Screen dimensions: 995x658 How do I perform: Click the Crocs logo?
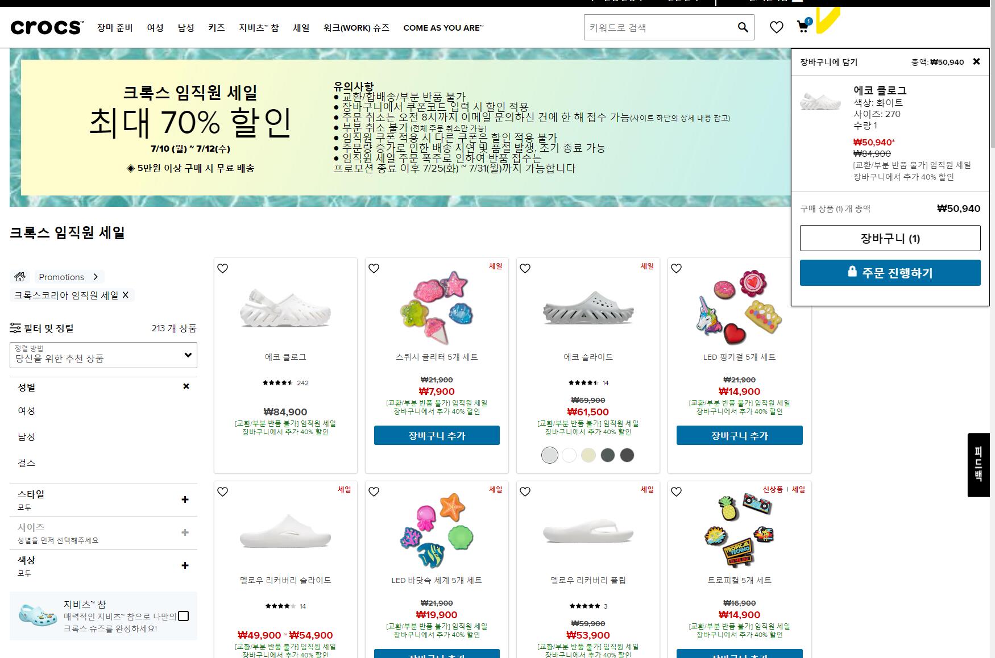coord(47,27)
